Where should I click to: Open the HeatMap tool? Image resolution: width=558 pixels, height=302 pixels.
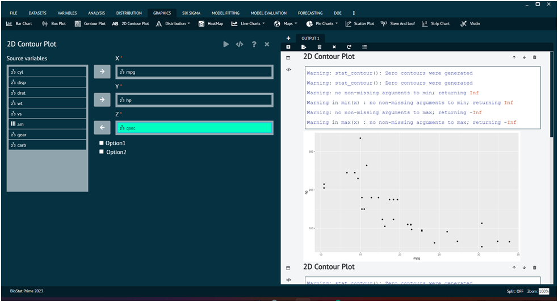(211, 23)
